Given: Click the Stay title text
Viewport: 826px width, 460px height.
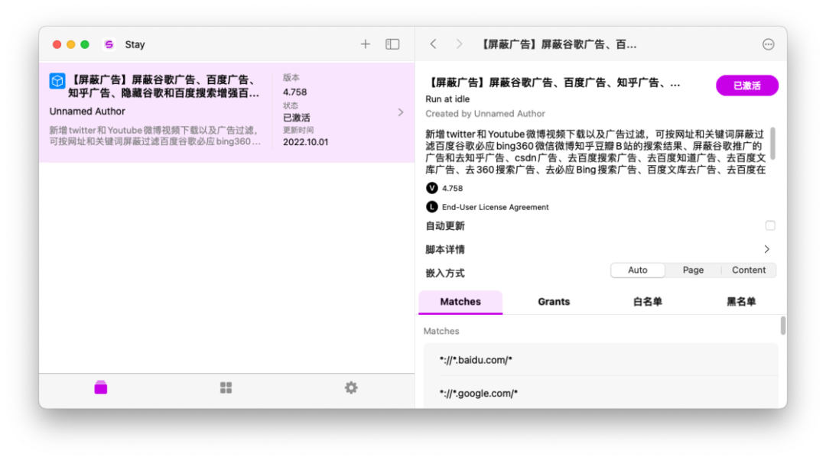Looking at the screenshot, I should (135, 45).
